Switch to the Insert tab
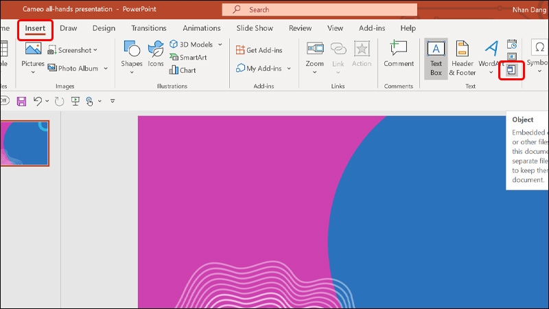The width and height of the screenshot is (549, 309). pyautogui.click(x=35, y=28)
